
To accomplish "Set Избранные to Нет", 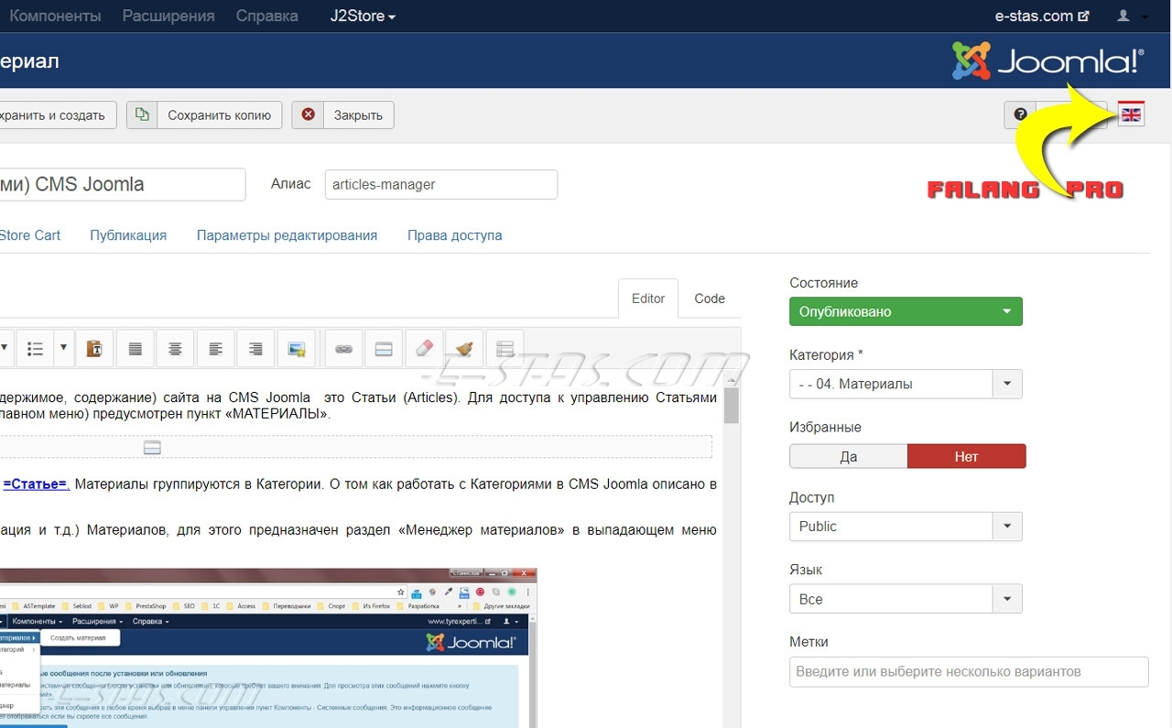I will pyautogui.click(x=967, y=456).
